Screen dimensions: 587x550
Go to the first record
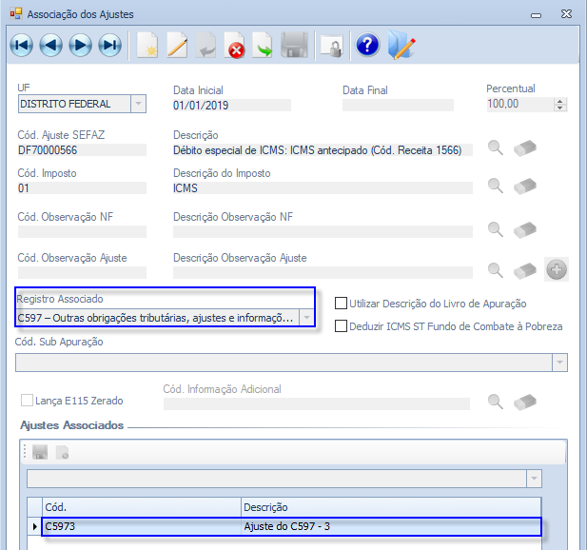tap(22, 46)
